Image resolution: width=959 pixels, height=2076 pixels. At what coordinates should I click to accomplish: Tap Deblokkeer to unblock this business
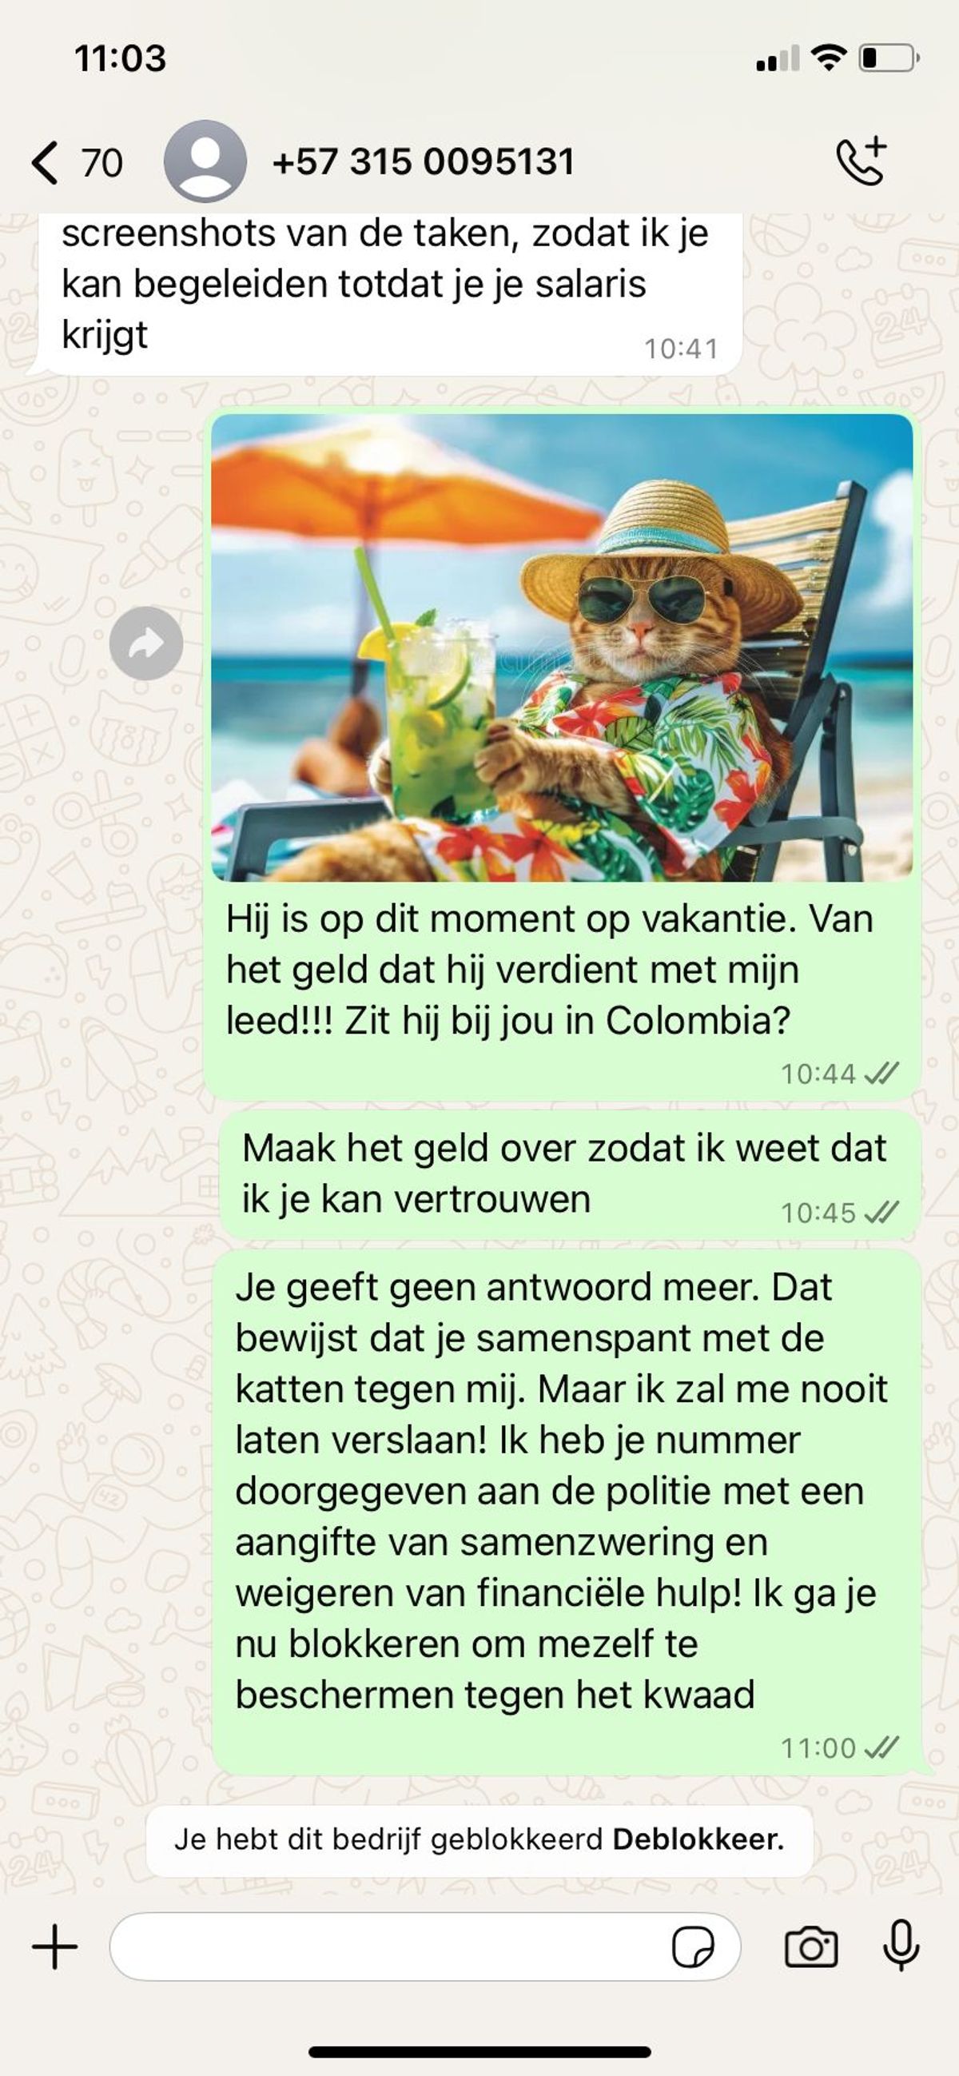tap(698, 1840)
